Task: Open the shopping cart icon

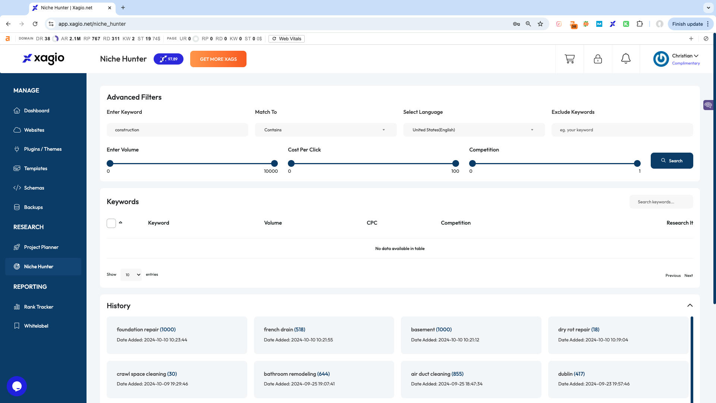Action: [x=569, y=59]
